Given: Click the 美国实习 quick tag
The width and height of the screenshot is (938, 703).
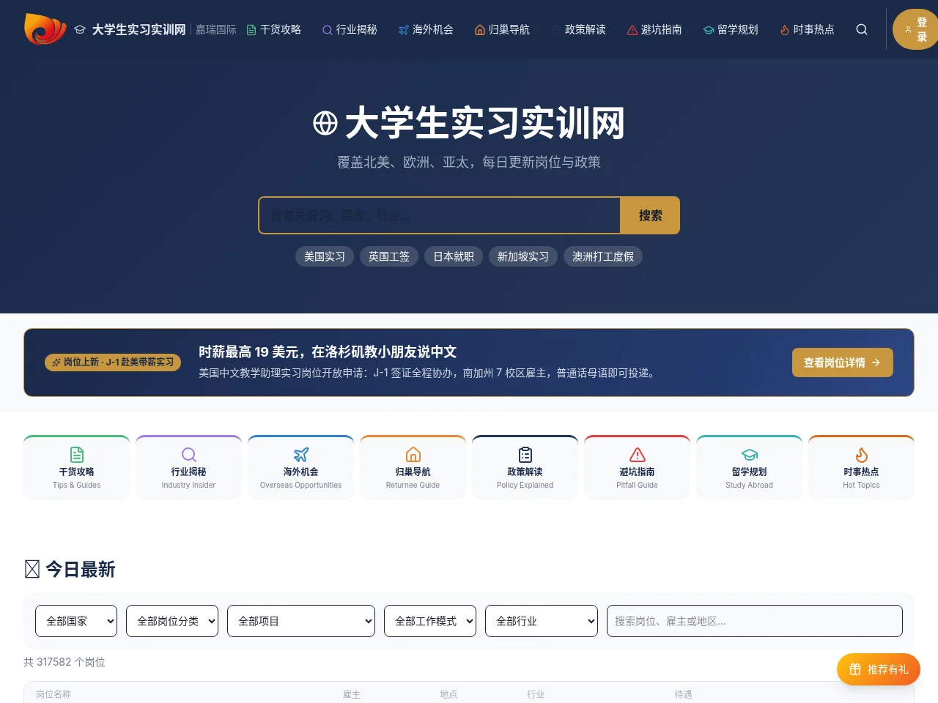Looking at the screenshot, I should pos(325,256).
